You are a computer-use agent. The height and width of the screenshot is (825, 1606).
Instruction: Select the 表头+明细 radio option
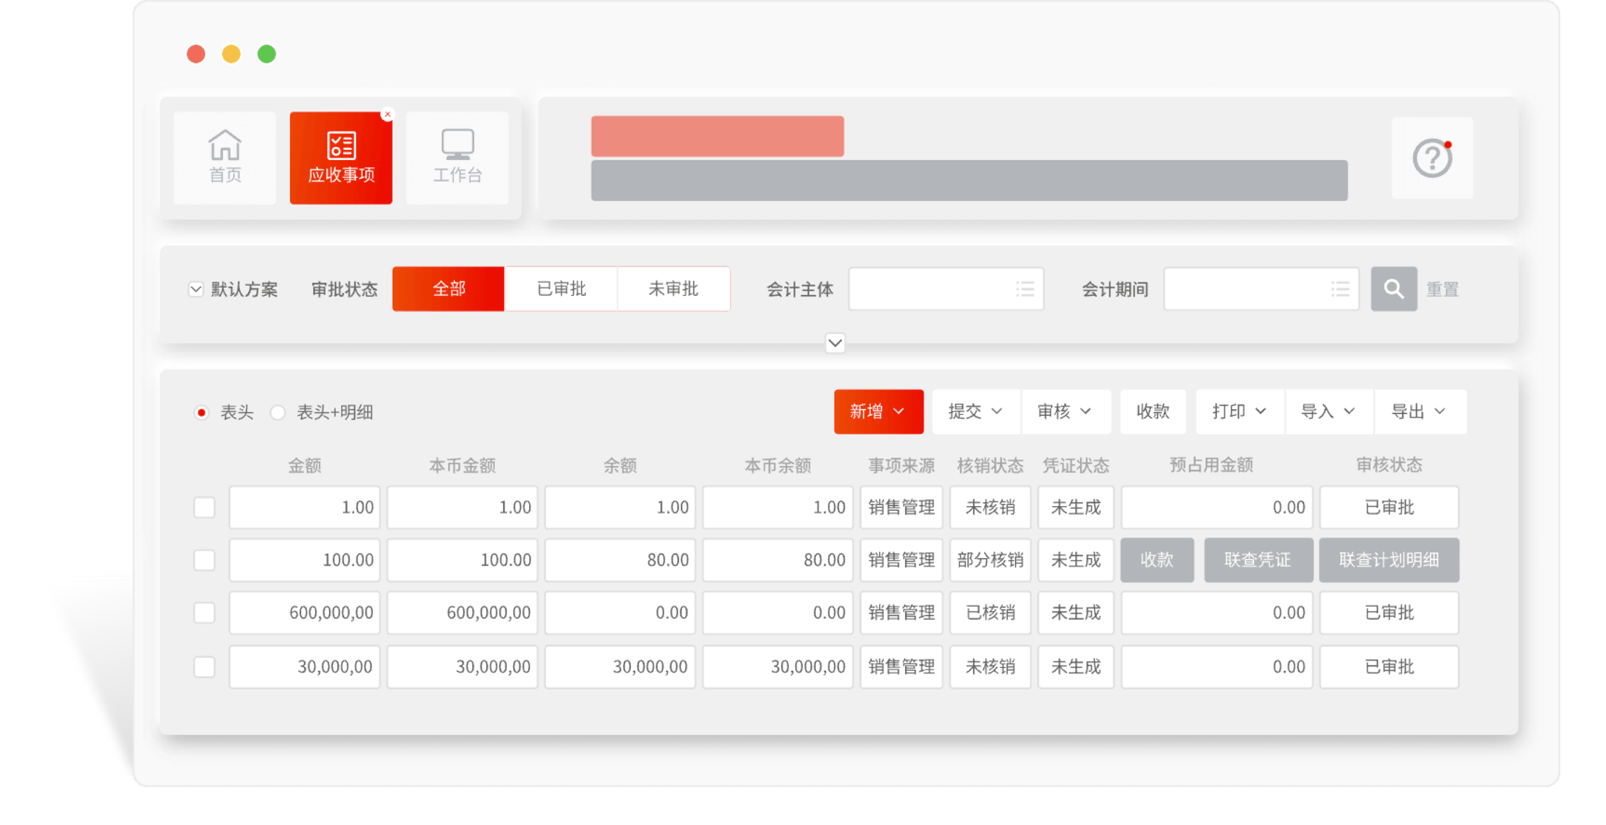coord(279,412)
